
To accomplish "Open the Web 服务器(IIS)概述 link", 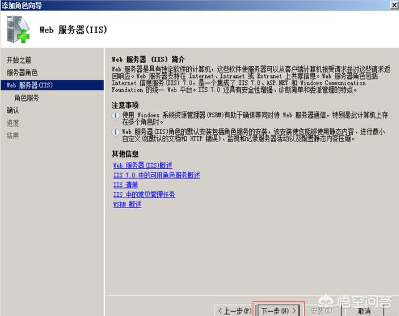I will pyautogui.click(x=143, y=165).
